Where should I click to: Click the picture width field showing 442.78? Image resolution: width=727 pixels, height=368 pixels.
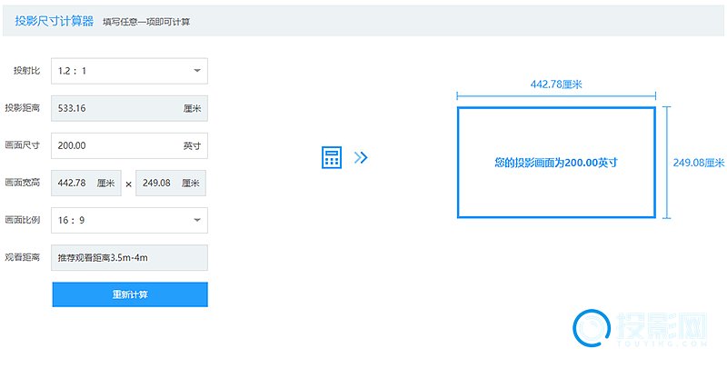point(86,183)
